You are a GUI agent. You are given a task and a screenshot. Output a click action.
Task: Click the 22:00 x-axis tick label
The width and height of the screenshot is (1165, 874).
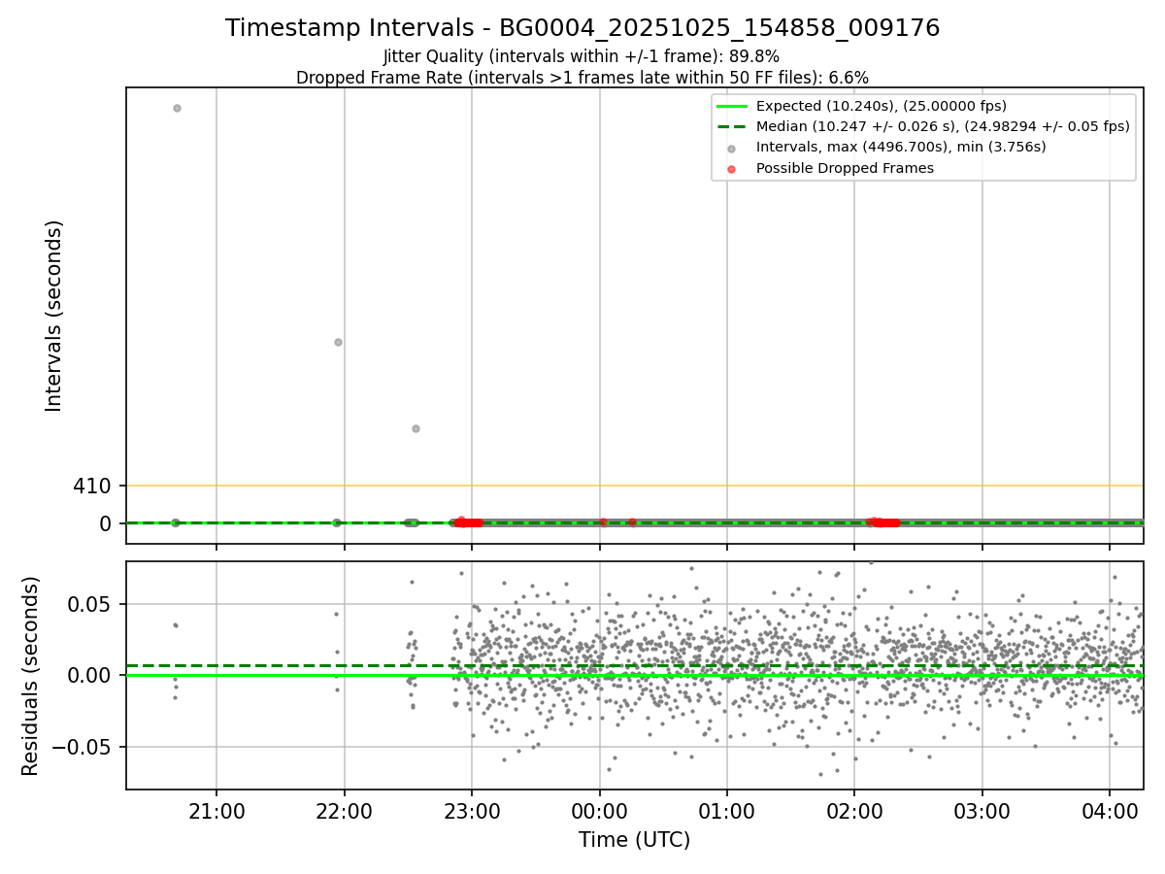345,810
